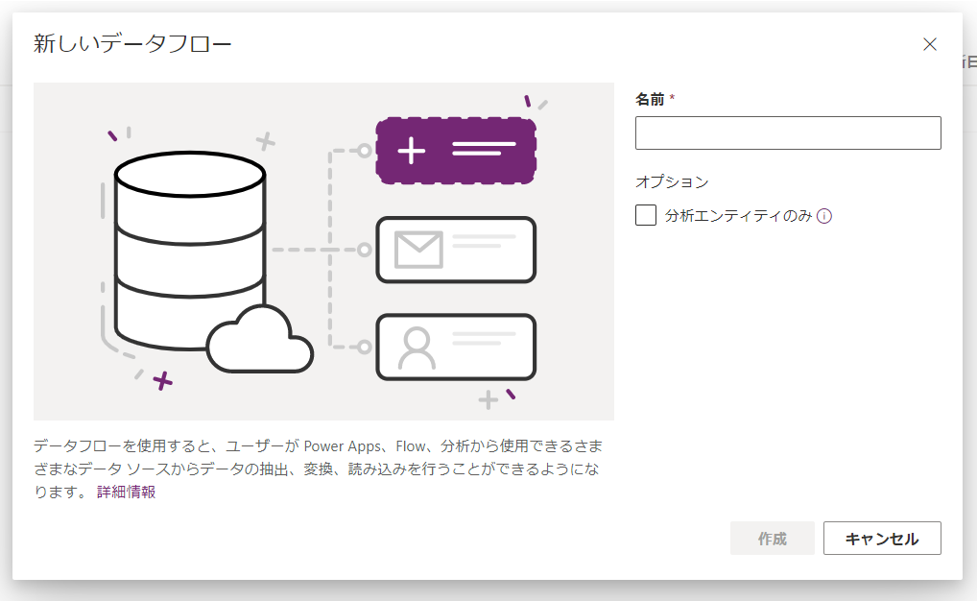Close the 新しいデータフロー dialog with X
The height and width of the screenshot is (601, 977).
[930, 44]
